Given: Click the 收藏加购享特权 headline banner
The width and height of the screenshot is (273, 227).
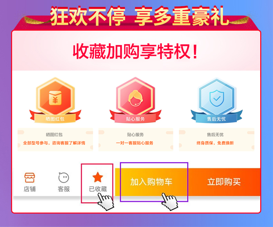Looking at the screenshot, I should coord(135,51).
